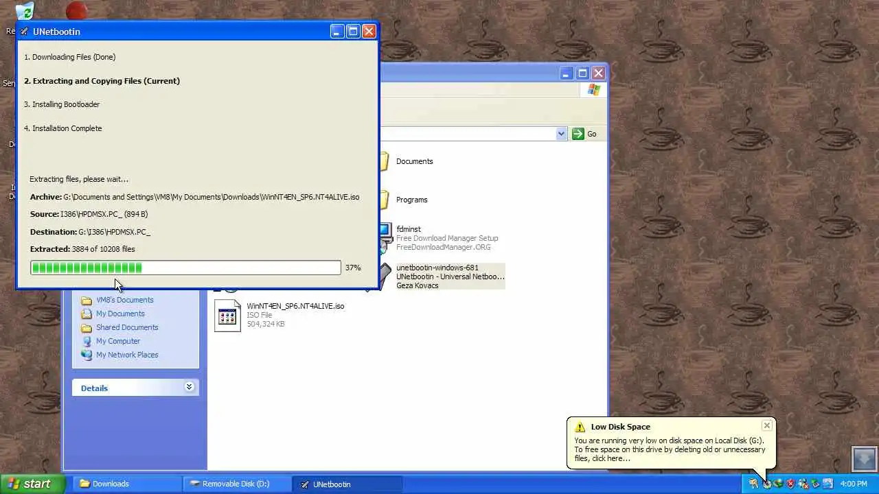Select the WinNT4EN_SP6.NT4ALIVE.iso file
879x494 pixels.
279,315
